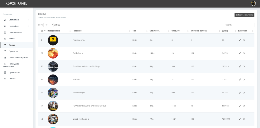The width and height of the screenshot is (260, 128).
Task: Expand the Настройки sidebar submenu
Action: 29,26
